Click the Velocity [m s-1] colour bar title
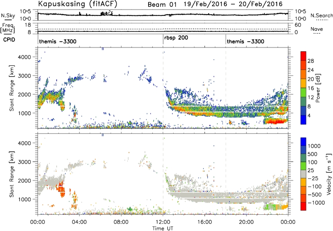The image size is (333, 231). pos(329,174)
